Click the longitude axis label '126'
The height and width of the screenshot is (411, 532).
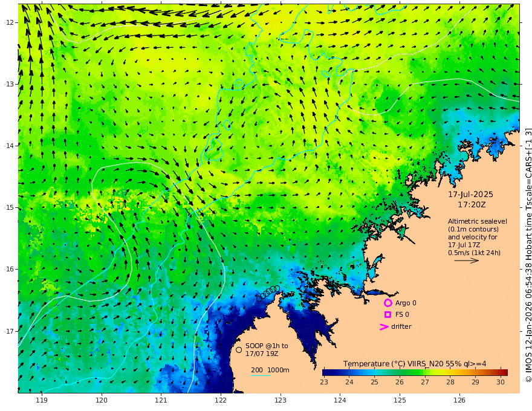click(459, 401)
